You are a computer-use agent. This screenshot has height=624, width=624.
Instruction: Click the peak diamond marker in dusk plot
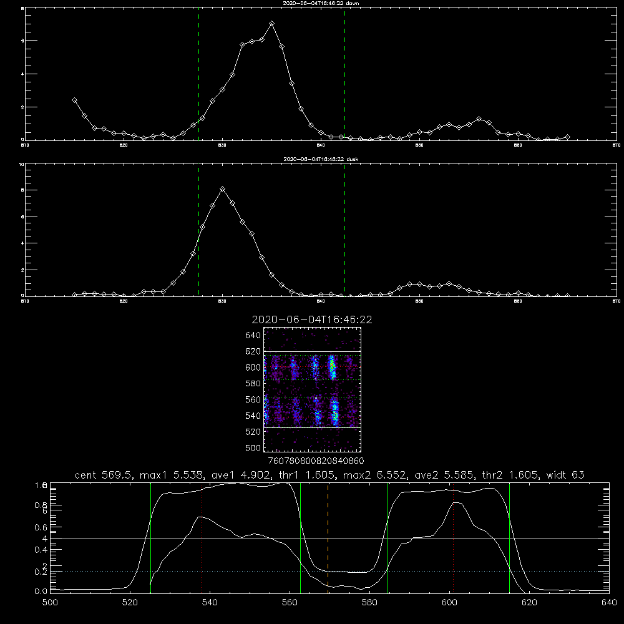[x=223, y=189]
